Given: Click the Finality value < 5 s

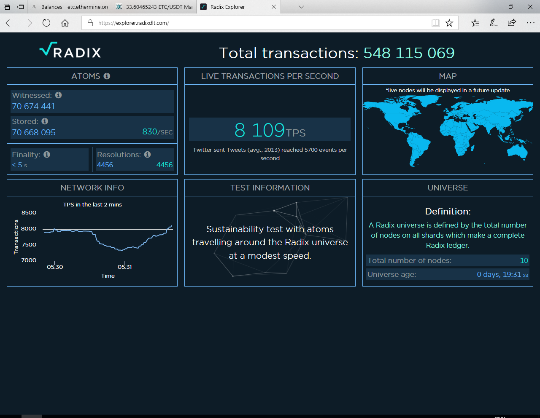Looking at the screenshot, I should [19, 165].
